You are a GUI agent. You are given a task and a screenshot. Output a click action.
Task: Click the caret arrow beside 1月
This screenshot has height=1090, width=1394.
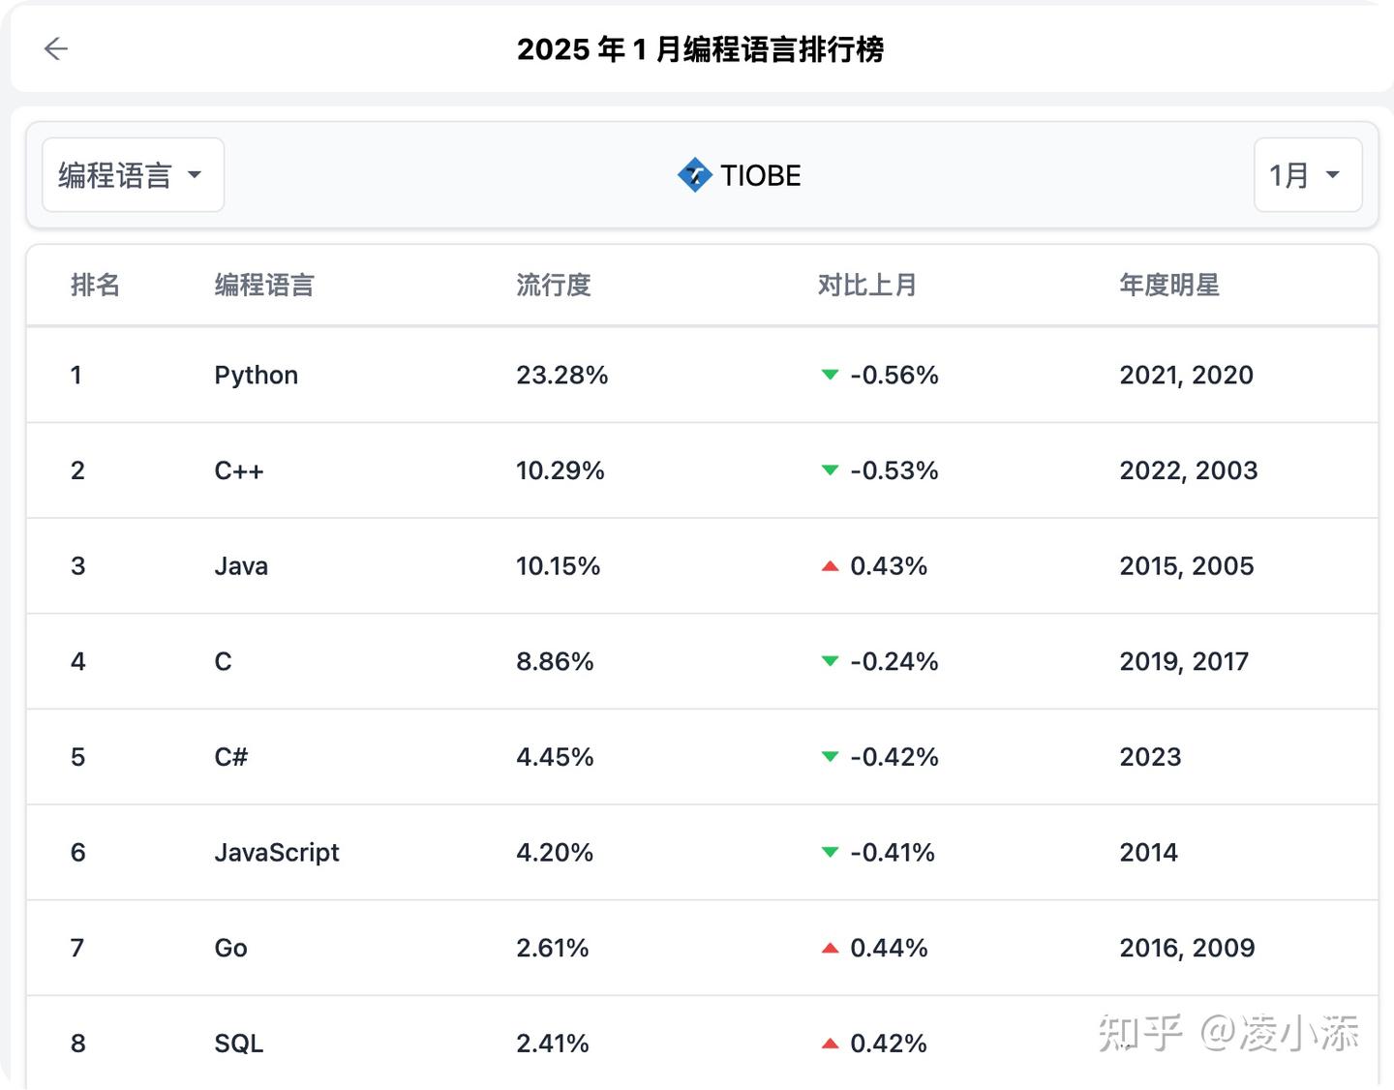(x=1333, y=175)
